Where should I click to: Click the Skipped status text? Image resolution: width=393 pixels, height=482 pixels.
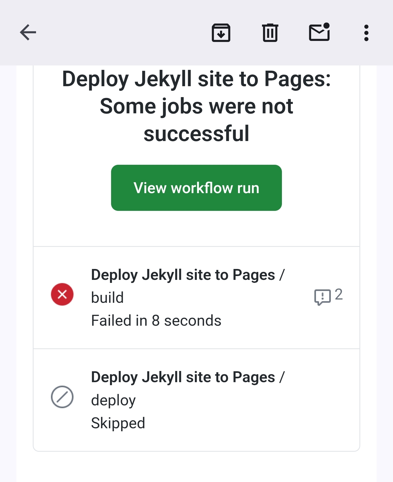click(x=118, y=423)
